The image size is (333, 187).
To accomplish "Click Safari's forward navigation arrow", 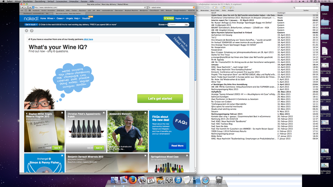I will coord(25,7).
